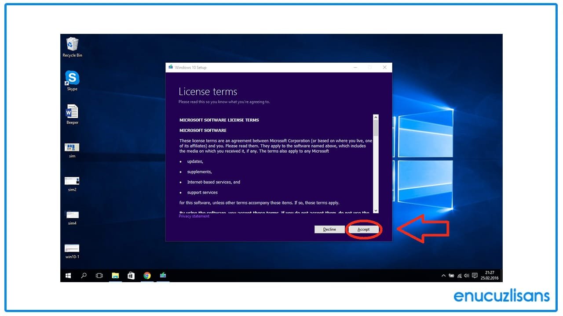Click the 'Internet-based services, and' bullet
The height and width of the screenshot is (316, 563).
click(213, 182)
